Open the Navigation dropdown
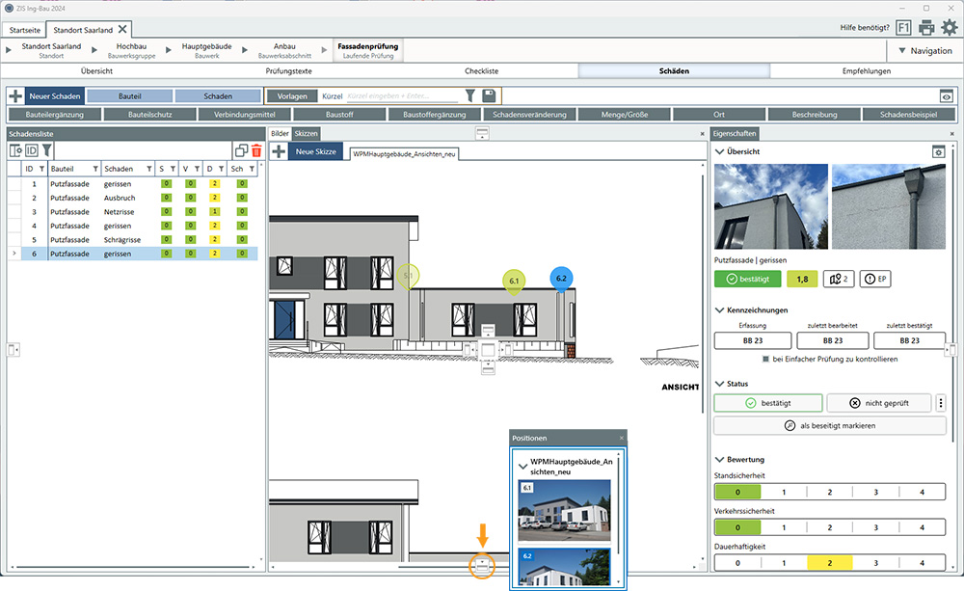 [924, 51]
